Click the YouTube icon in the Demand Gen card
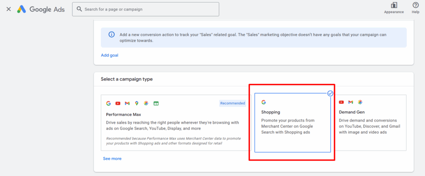The width and height of the screenshot is (425, 176). pos(341,102)
